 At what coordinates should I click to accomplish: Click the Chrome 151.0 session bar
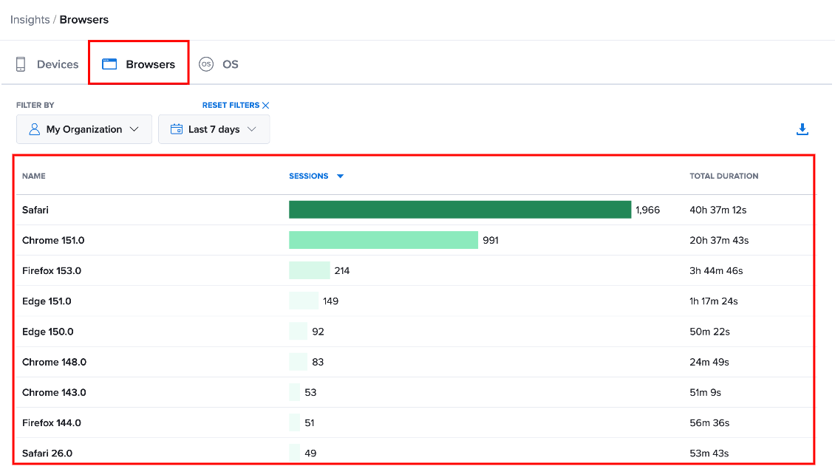[384, 240]
